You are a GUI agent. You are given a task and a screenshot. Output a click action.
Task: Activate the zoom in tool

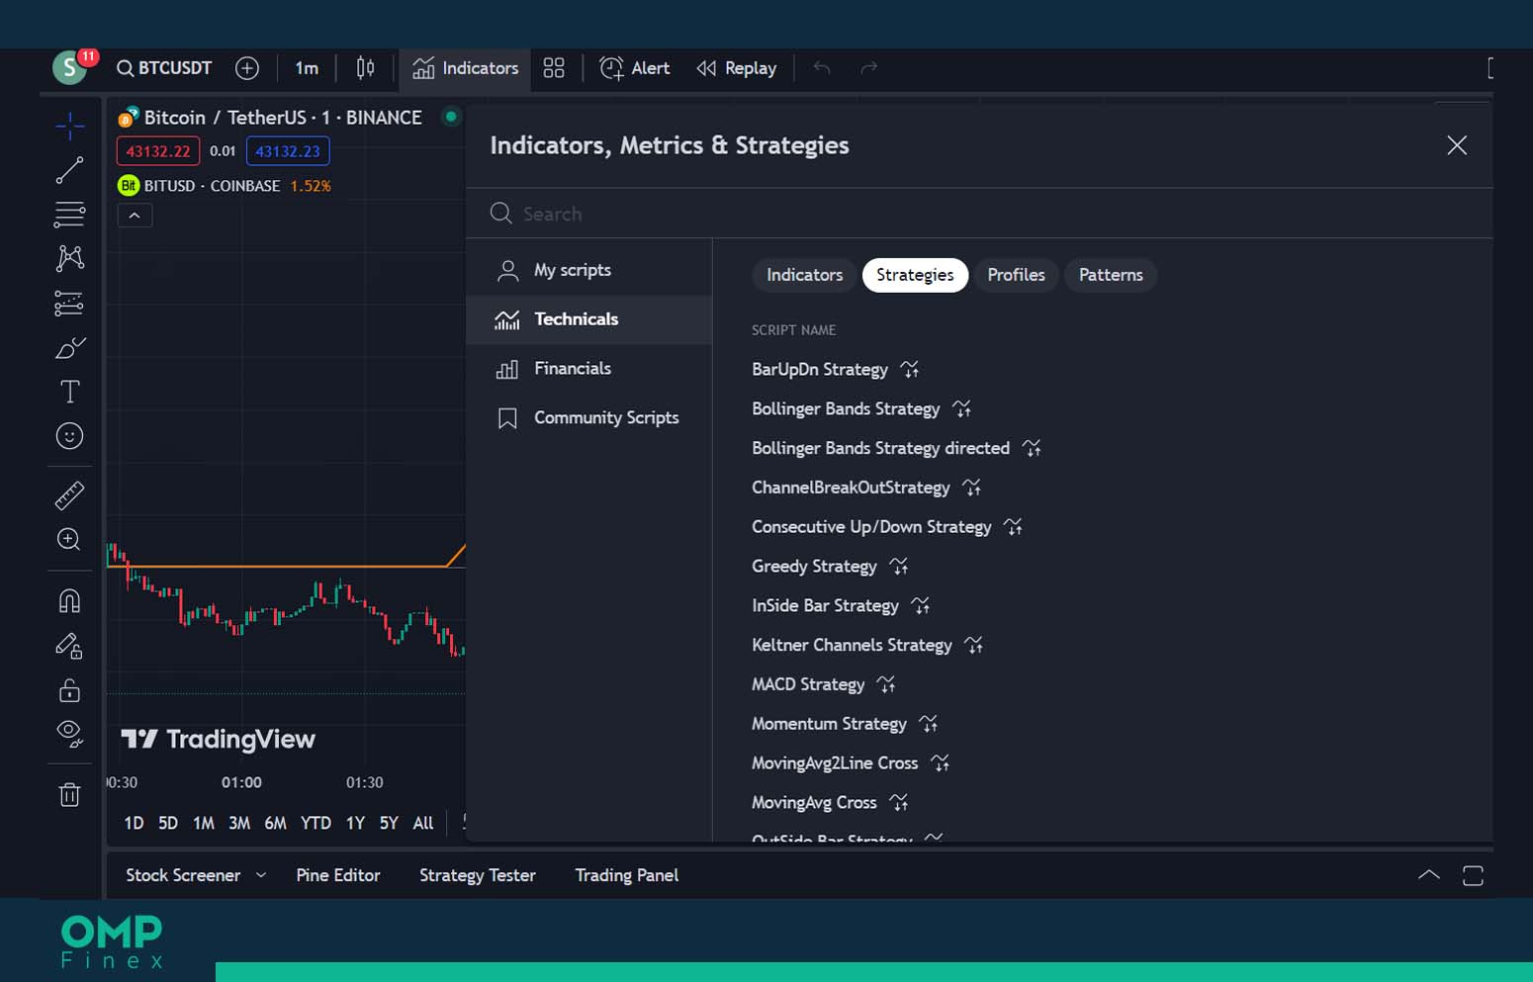tap(69, 539)
